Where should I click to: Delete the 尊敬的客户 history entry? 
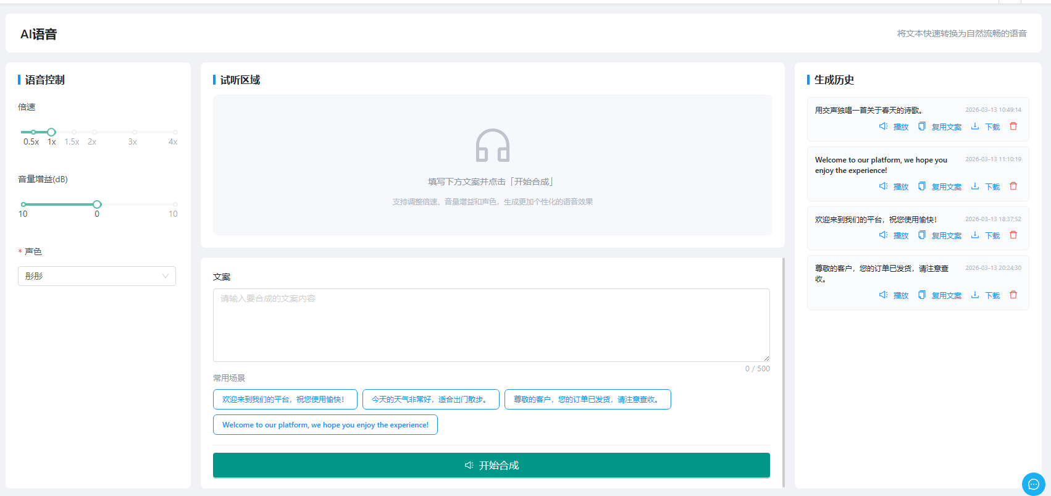1013,295
